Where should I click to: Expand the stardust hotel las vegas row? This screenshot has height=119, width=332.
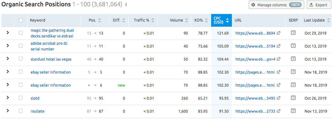coord(8,59)
